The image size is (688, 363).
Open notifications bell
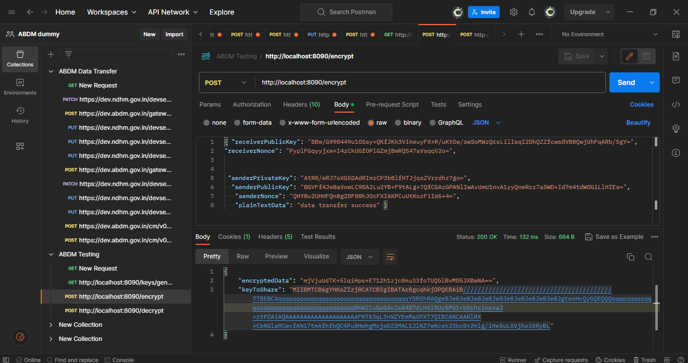(x=532, y=12)
